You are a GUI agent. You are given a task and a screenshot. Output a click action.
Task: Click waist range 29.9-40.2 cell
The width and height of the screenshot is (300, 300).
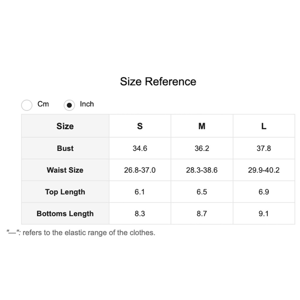point(264,170)
